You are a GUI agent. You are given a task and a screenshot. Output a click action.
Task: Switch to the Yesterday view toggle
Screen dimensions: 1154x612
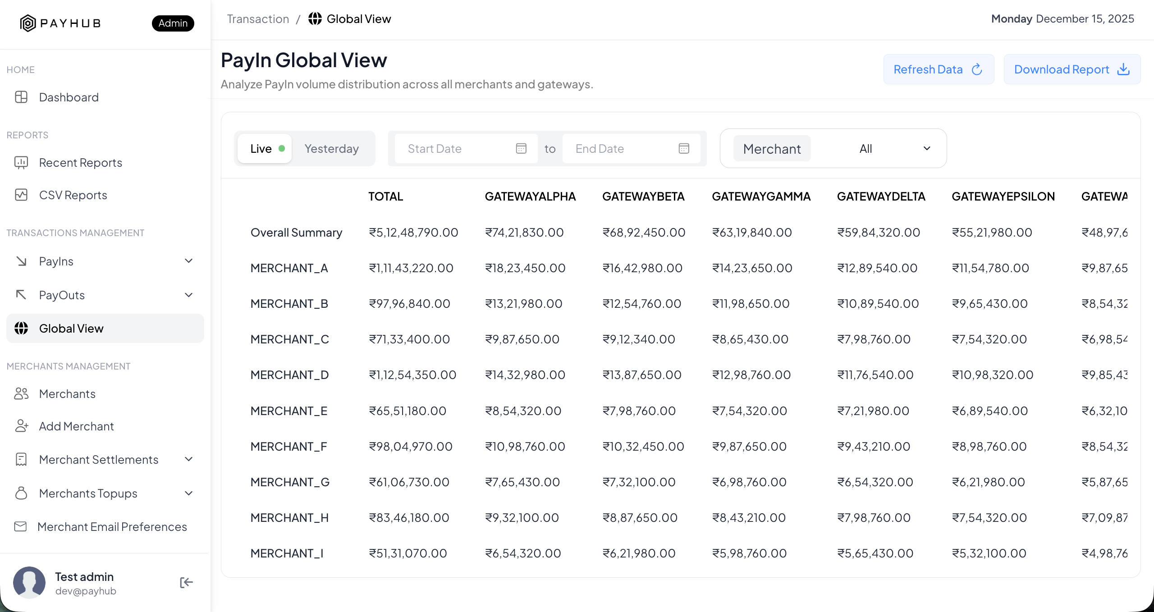point(331,149)
